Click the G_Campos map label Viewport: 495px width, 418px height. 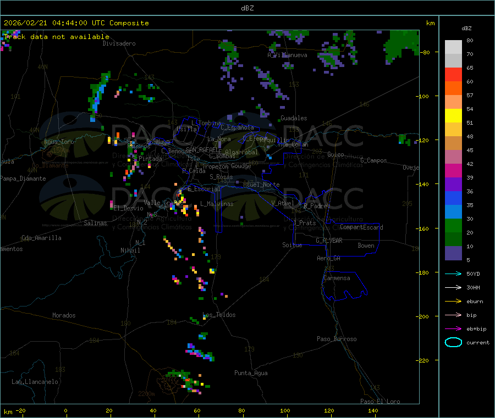coord(374,160)
